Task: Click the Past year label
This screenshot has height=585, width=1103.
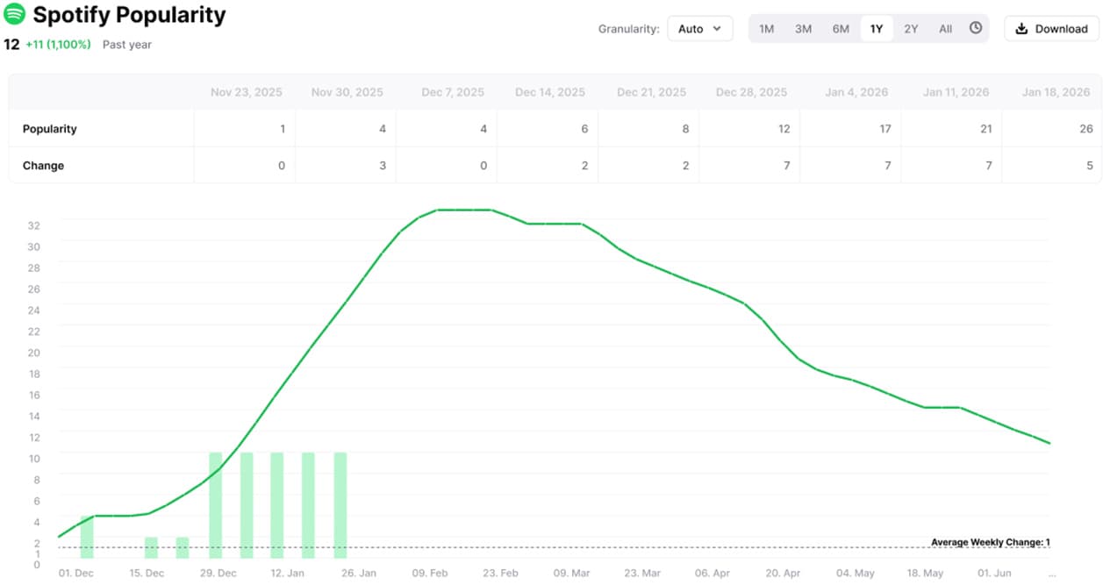Action: [127, 44]
